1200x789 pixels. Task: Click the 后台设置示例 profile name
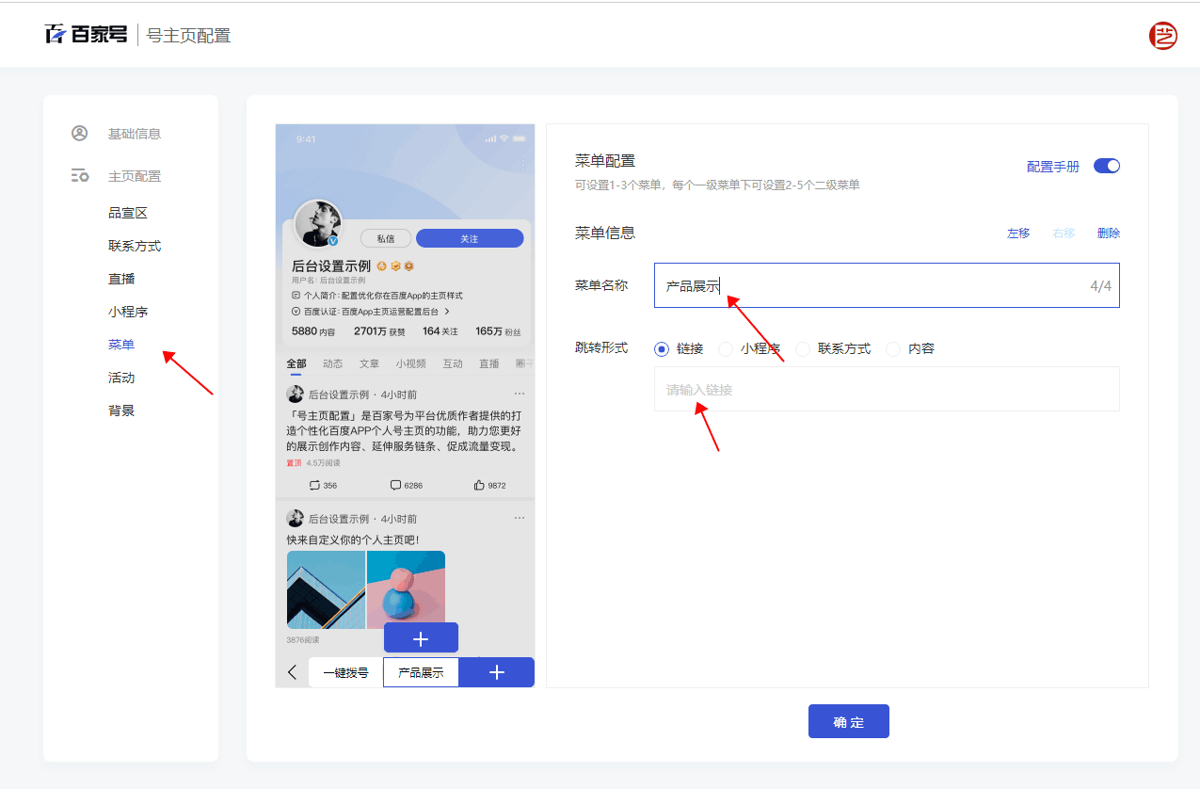pyautogui.click(x=331, y=266)
